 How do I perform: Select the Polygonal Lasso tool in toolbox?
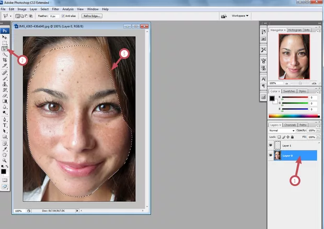pyautogui.click(x=5, y=49)
